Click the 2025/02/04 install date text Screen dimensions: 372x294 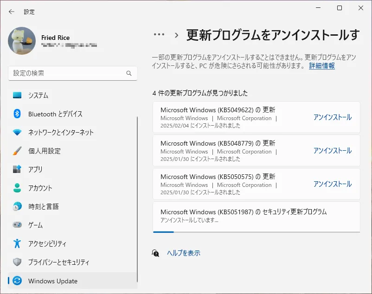[200, 125]
